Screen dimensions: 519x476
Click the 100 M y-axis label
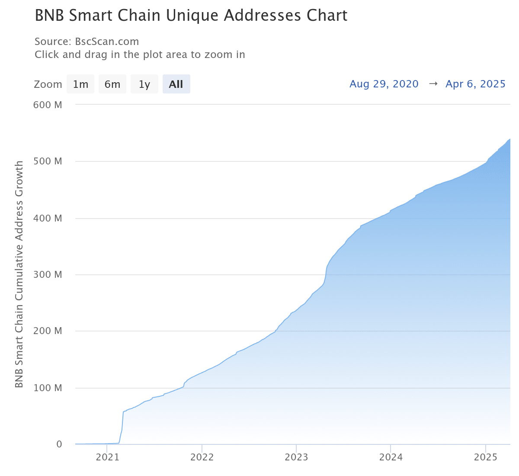pyautogui.click(x=48, y=388)
